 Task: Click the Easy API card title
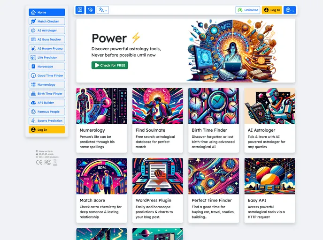point(258,200)
